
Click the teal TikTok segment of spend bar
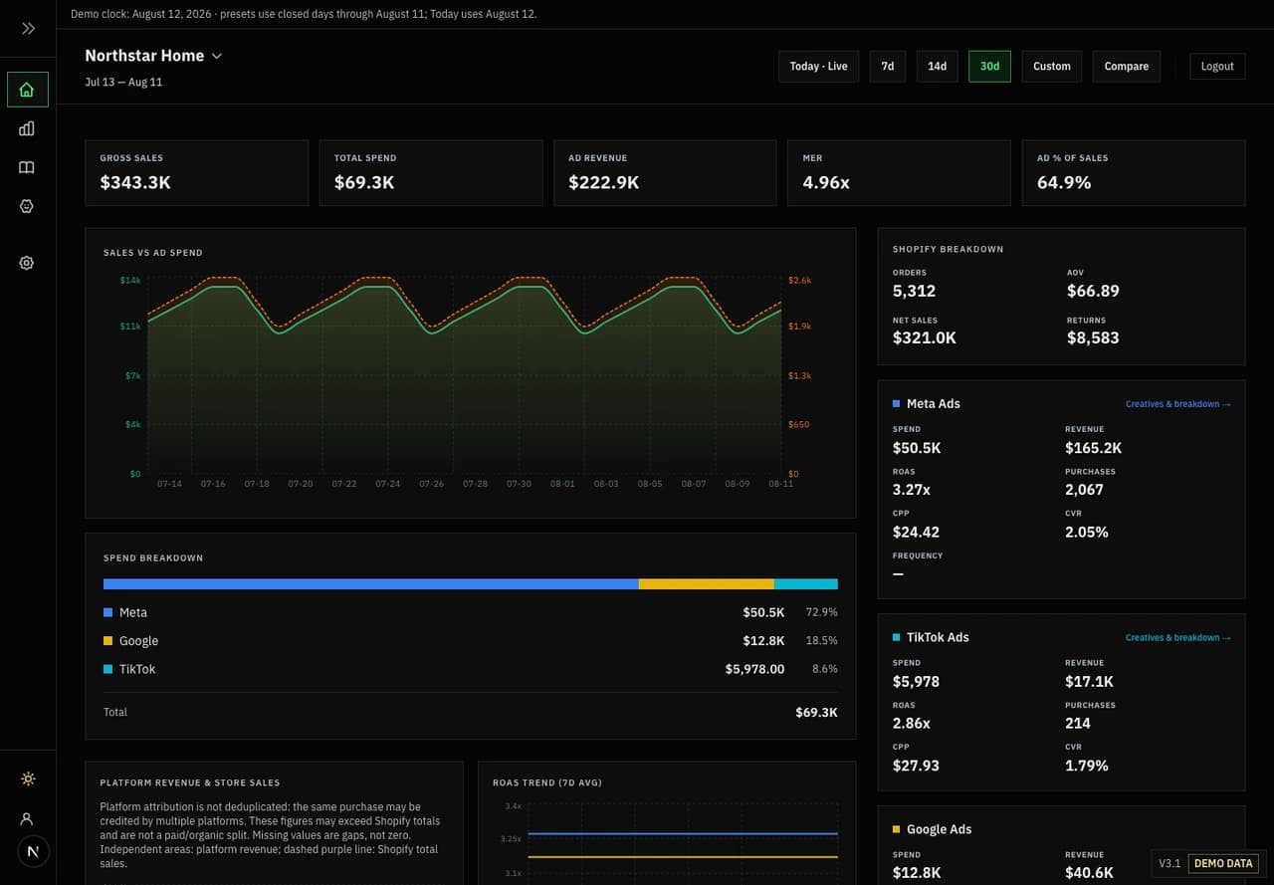point(806,584)
